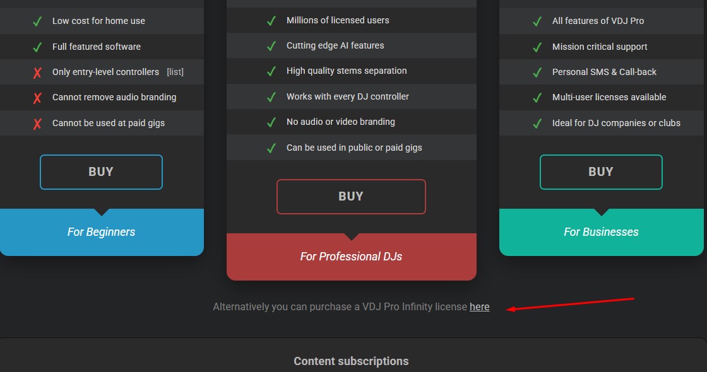This screenshot has height=372, width=707.
Task: Click red X next to 'Cannot remove audio branding'
Action: [x=37, y=98]
